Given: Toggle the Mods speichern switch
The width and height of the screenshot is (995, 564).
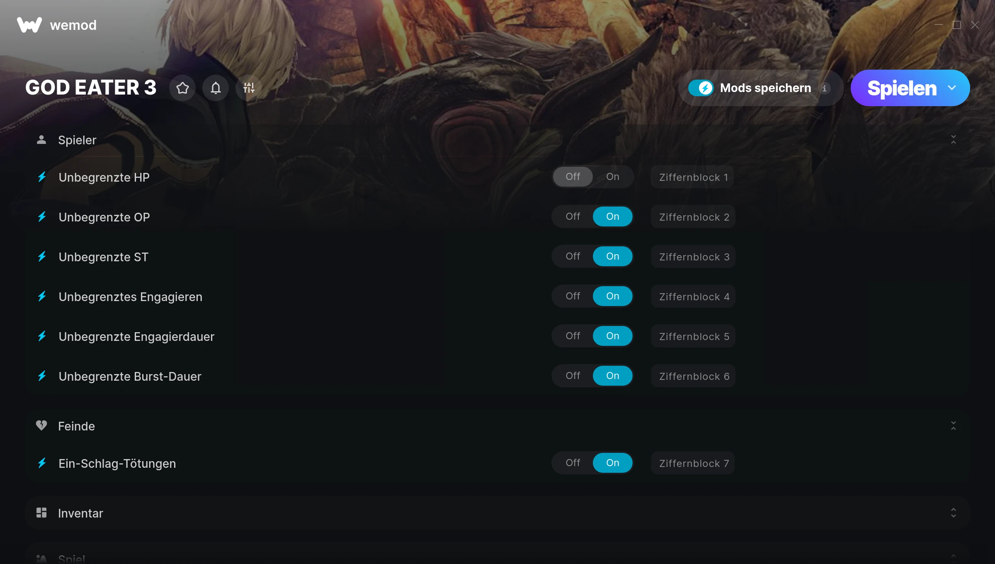Looking at the screenshot, I should coord(701,88).
